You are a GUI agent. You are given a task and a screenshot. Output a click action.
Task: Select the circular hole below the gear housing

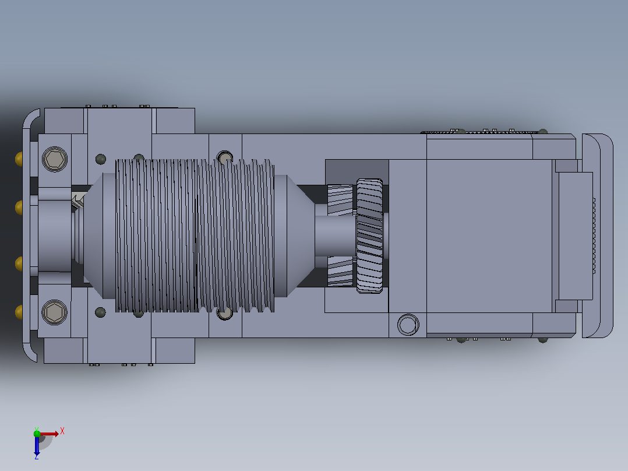(x=408, y=324)
